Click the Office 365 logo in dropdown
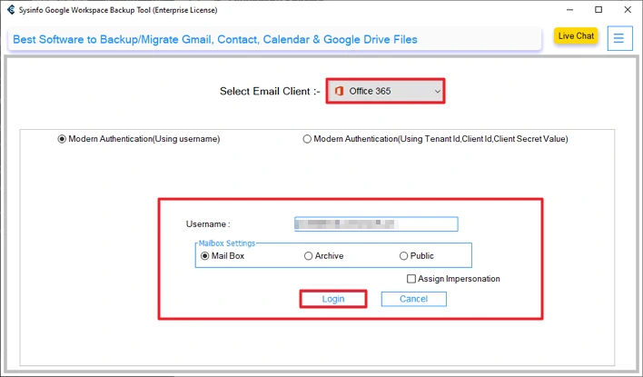Viewport: 643px width, 377px height. click(339, 91)
